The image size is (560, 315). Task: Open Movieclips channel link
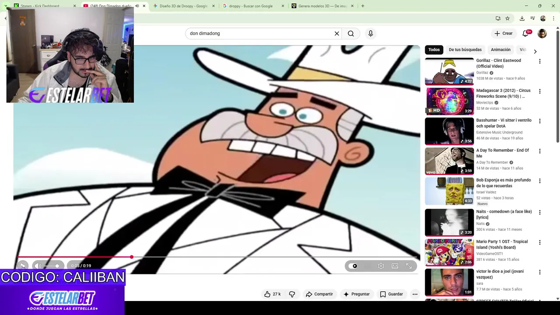point(485,102)
